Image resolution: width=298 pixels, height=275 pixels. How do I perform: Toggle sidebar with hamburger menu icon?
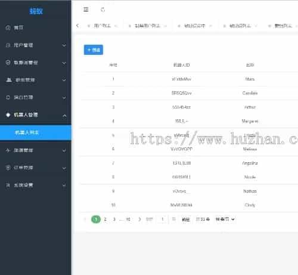[86, 10]
